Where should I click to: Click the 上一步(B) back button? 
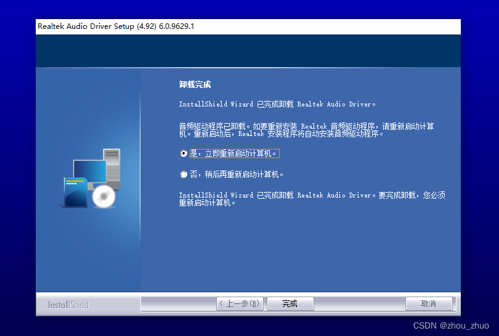(240, 303)
